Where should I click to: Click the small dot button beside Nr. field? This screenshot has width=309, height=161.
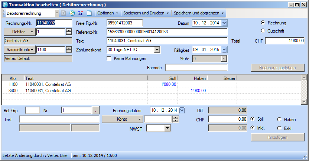(x=96, y=110)
